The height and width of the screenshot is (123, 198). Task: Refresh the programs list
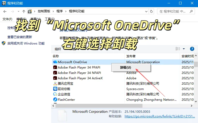pyautogui.click(x=151, y=12)
